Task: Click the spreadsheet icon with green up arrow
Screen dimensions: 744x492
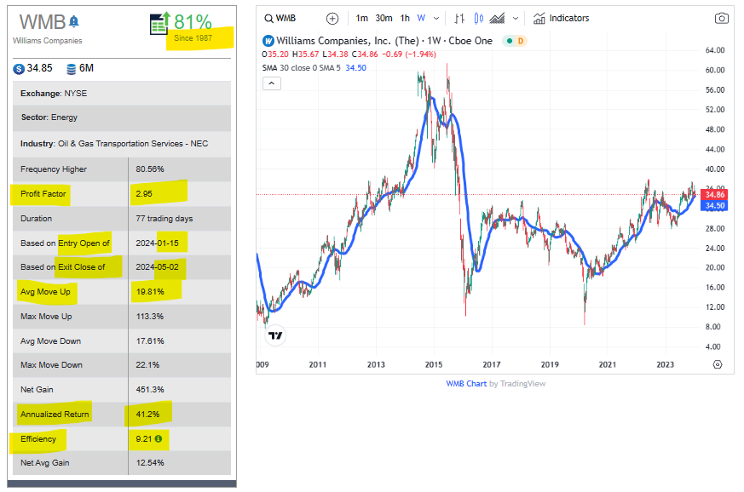Action: (x=160, y=24)
